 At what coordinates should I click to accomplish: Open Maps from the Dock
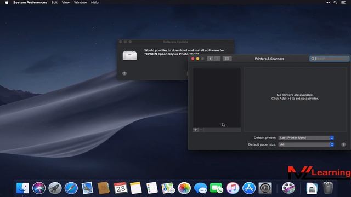tap(168, 188)
